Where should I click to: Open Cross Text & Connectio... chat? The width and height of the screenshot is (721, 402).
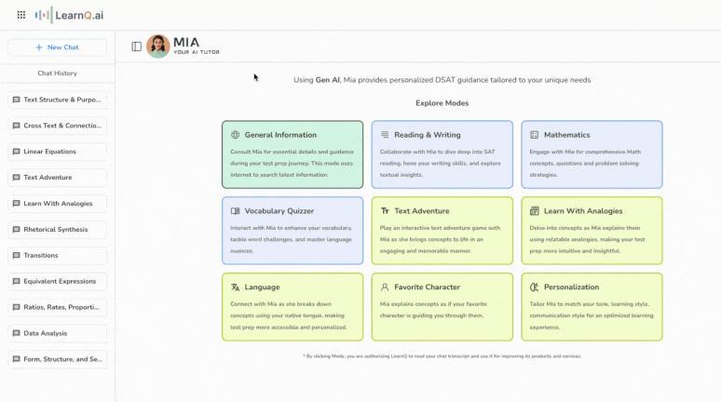point(57,126)
